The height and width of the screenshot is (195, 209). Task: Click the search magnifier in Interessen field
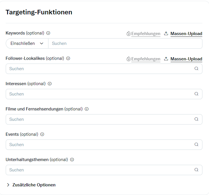[196, 94]
